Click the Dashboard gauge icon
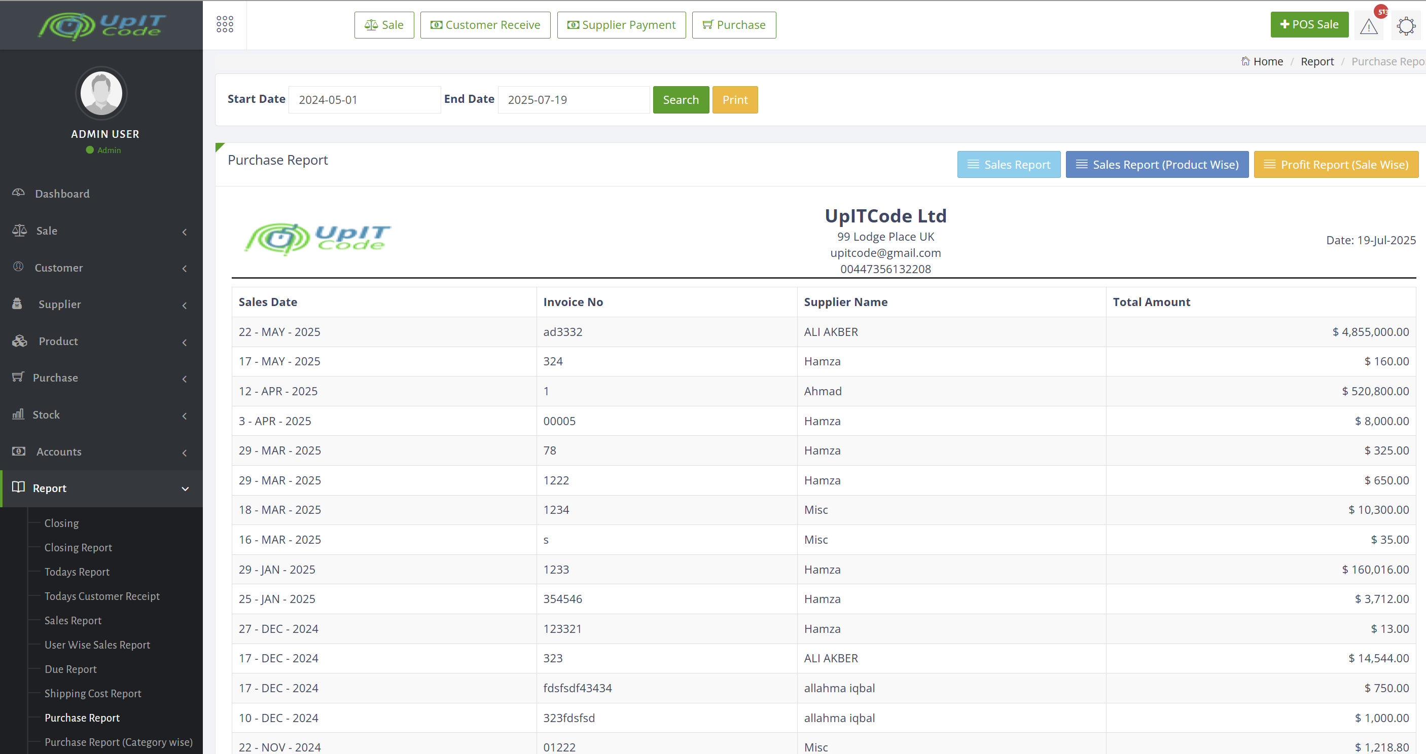1426x754 pixels. (18, 193)
